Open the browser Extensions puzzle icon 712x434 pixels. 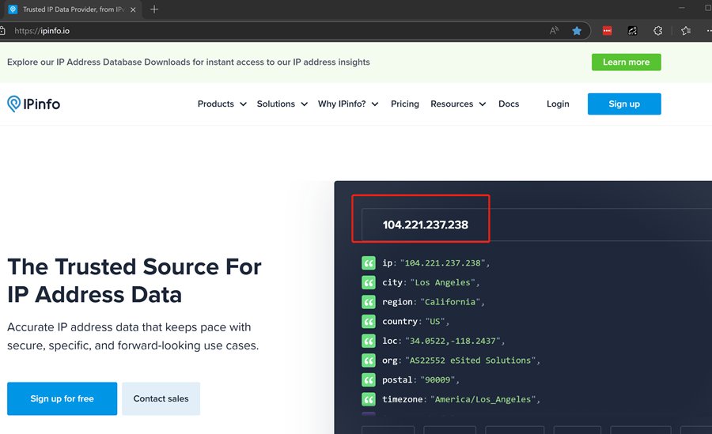coord(657,31)
